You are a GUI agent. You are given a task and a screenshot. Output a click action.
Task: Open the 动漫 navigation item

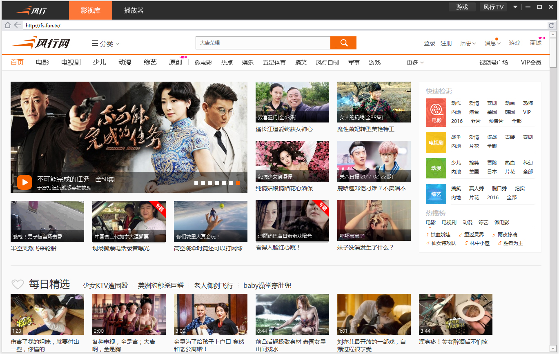125,62
